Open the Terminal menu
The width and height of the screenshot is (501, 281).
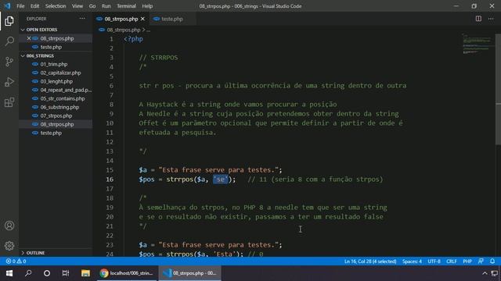pos(126,6)
